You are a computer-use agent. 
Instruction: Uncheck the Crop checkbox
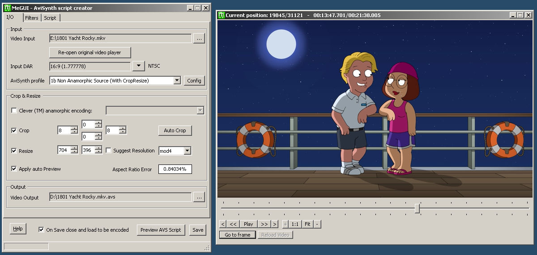coord(14,130)
